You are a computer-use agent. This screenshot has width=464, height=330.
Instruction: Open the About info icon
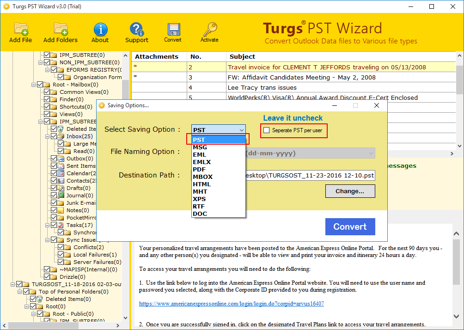[100, 30]
